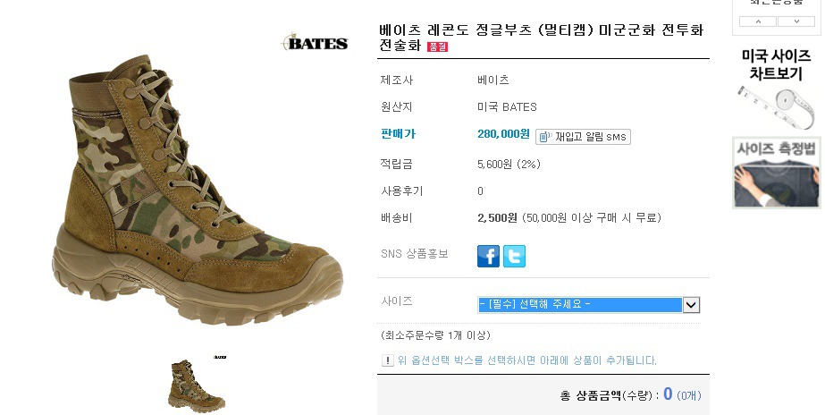Open the 사이즈 selection dropdown

tap(589, 304)
